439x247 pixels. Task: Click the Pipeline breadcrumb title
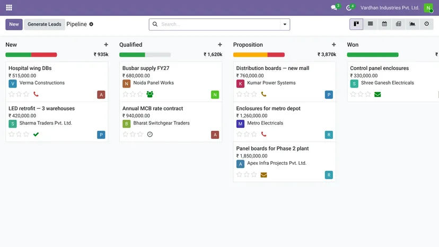(x=76, y=24)
